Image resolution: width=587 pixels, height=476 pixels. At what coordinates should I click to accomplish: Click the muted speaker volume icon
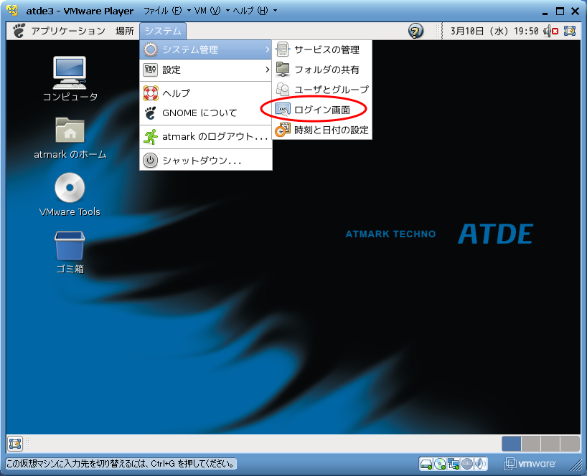click(550, 31)
